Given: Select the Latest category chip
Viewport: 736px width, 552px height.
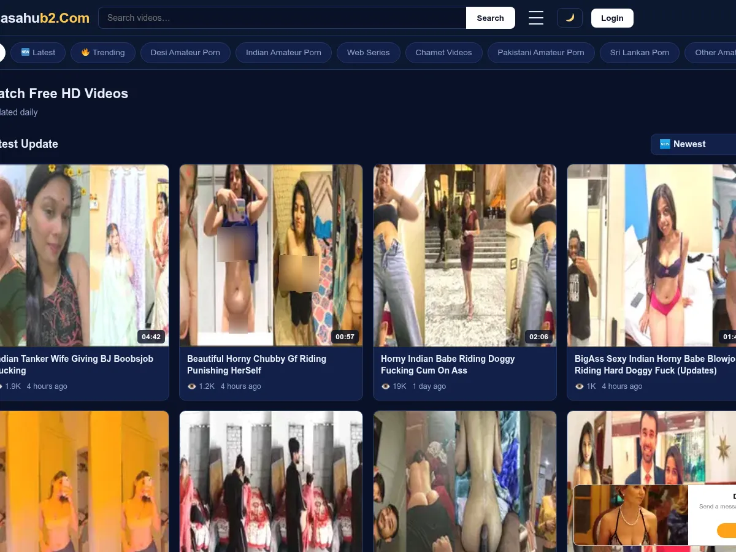Looking at the screenshot, I should click(x=37, y=52).
